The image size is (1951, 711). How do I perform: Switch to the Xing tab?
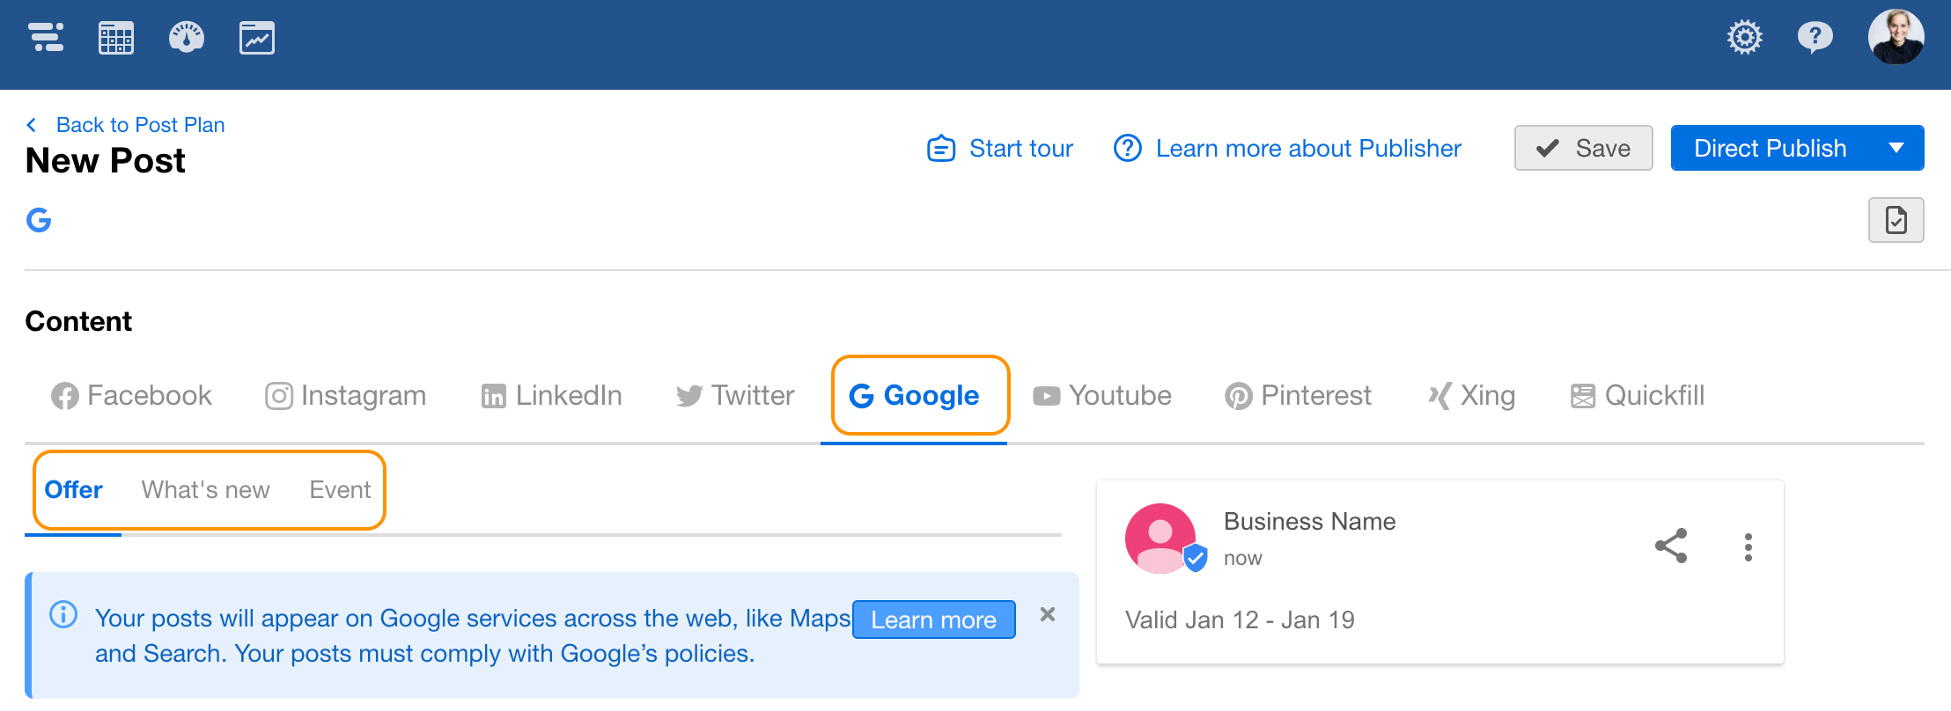(1471, 396)
